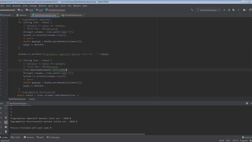Open the Event Log from the status bar
The width and height of the screenshot is (252, 142).
pos(247,137)
